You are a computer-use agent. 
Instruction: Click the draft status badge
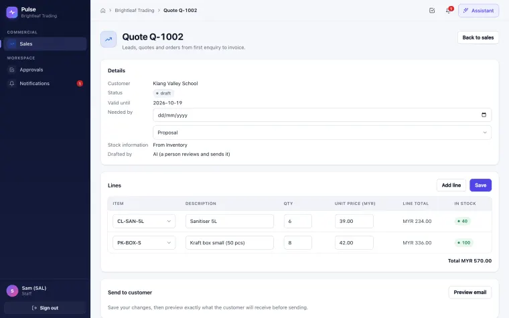pos(163,93)
